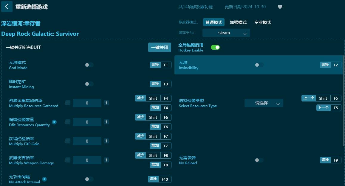This screenshot has height=186, width=345.
Task: Increase Multiply Resources Gathered with plus button
Action: tap(106, 103)
